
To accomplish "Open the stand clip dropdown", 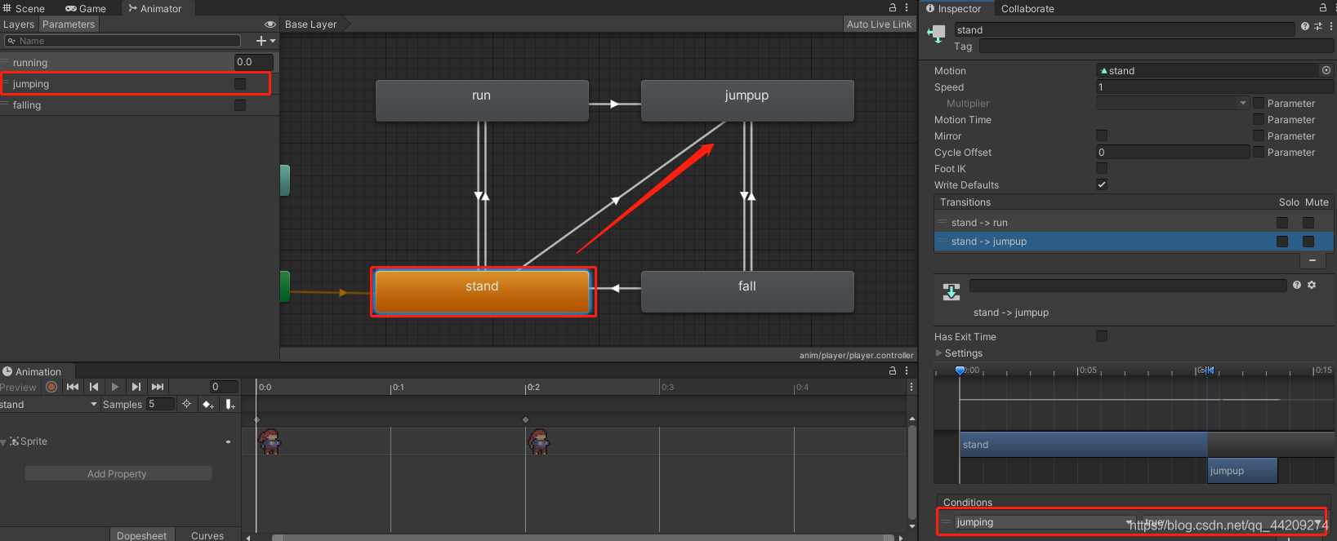I will tap(49, 405).
